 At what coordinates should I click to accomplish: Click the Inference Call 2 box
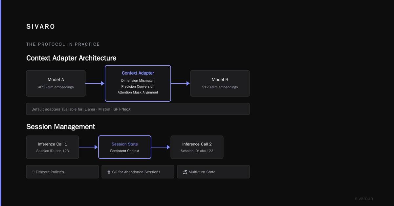click(x=197, y=147)
